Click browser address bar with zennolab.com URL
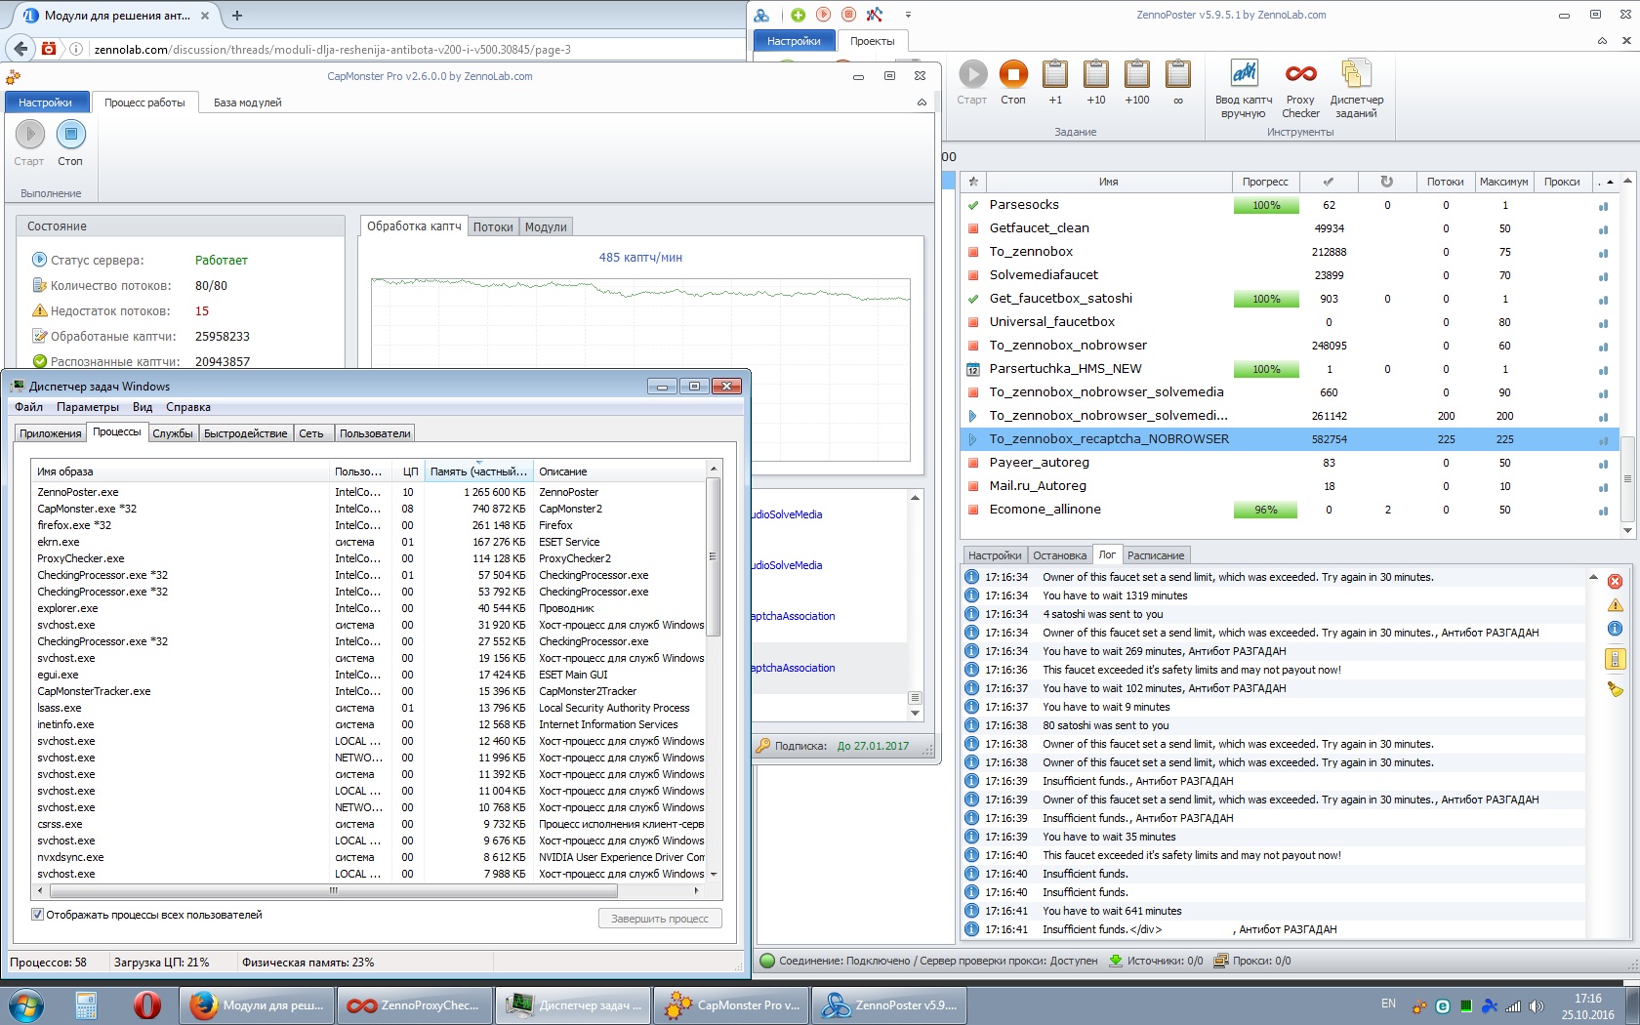The image size is (1640, 1025). pos(420,50)
